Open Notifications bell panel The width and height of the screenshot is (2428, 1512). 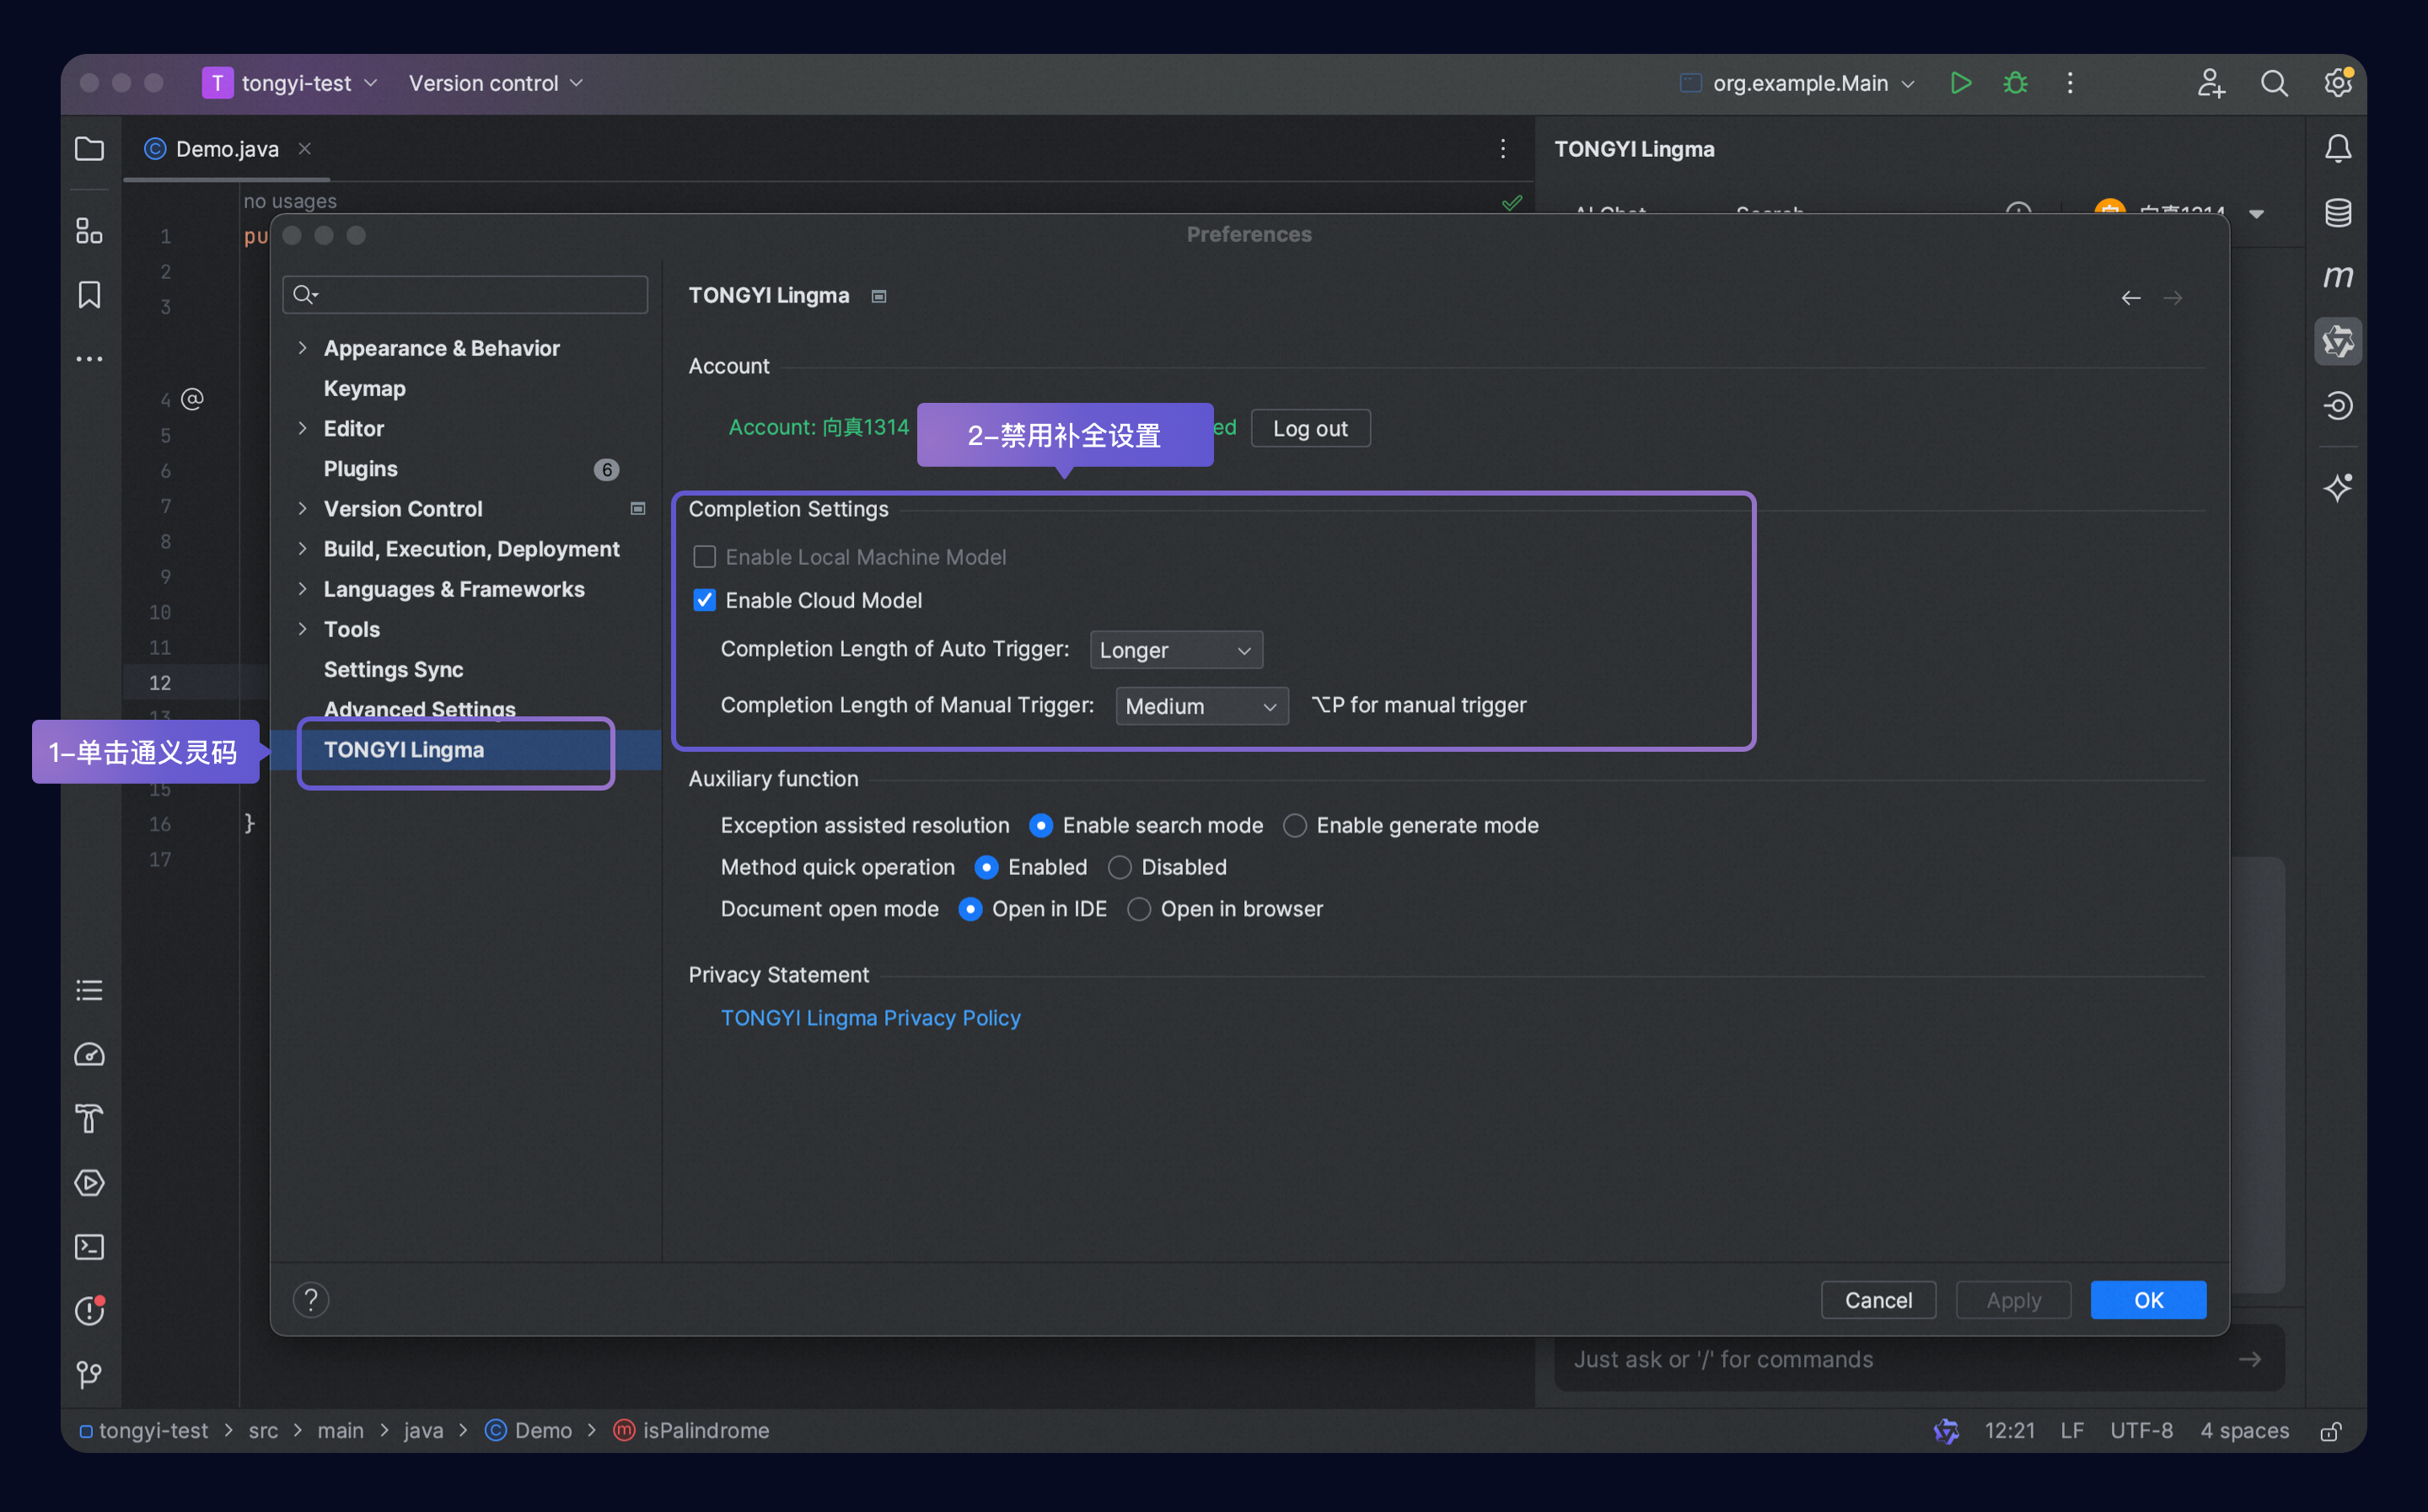(2337, 149)
